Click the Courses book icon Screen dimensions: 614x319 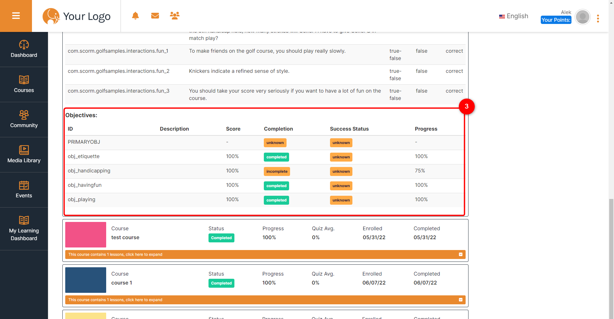click(x=24, y=80)
